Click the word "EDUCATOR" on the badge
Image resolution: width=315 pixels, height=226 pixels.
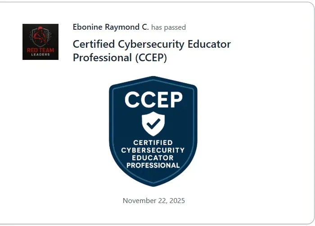click(x=153, y=158)
